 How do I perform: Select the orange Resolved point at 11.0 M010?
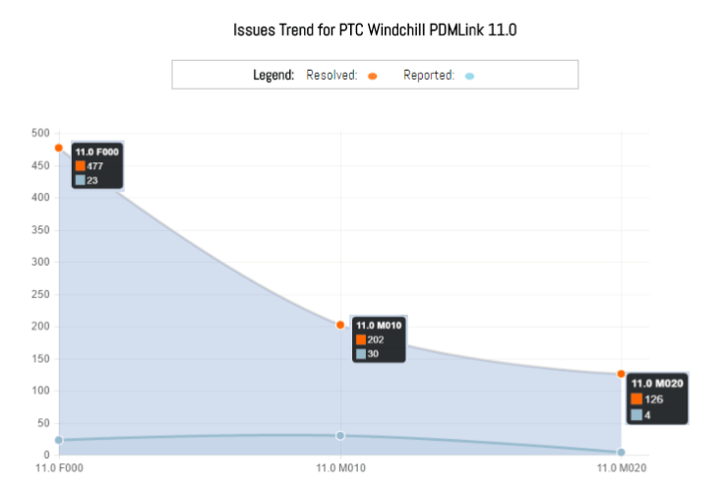pyautogui.click(x=340, y=325)
